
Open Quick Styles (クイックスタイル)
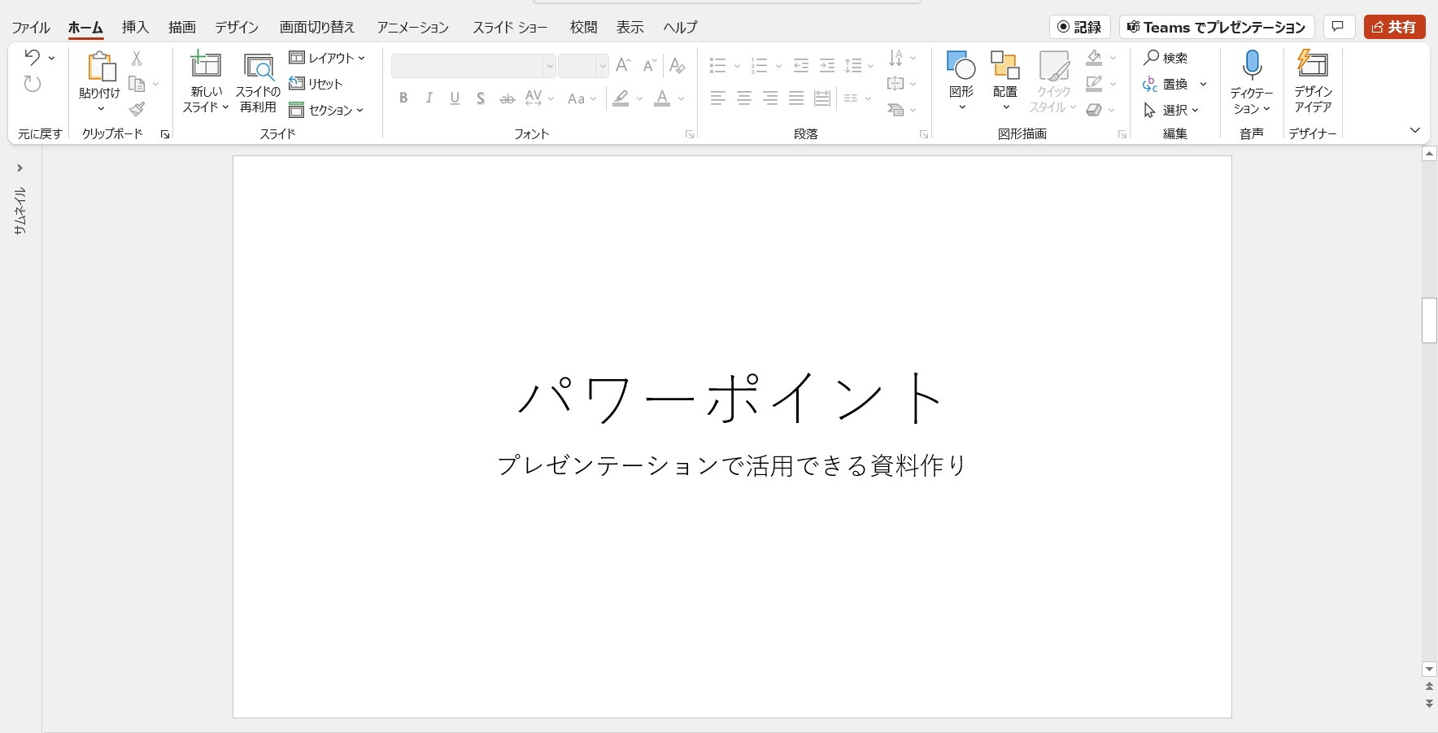click(1054, 81)
